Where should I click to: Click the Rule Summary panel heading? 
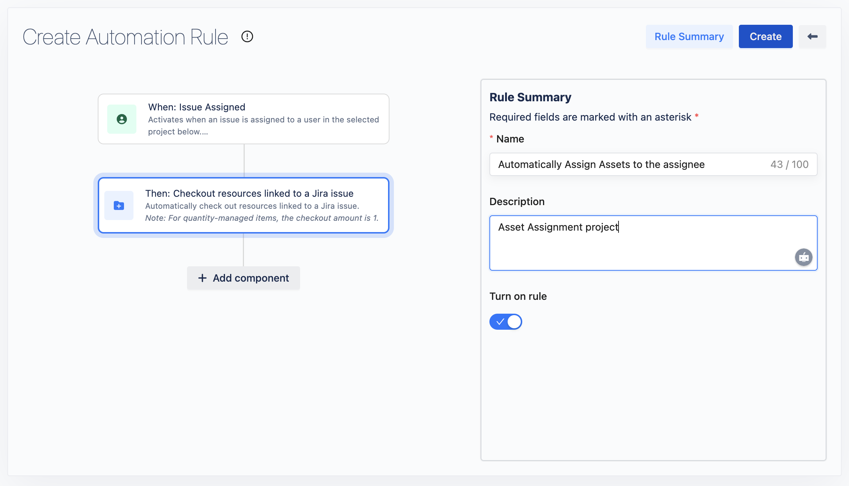(530, 97)
